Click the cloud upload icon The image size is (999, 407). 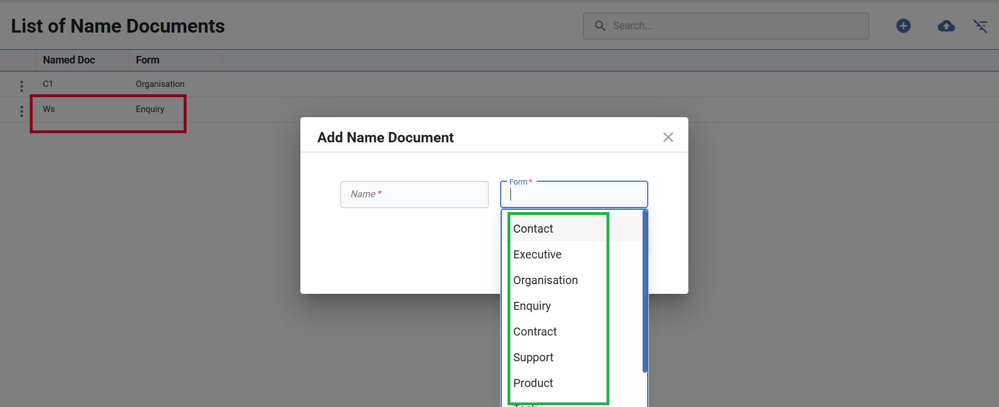[x=946, y=26]
